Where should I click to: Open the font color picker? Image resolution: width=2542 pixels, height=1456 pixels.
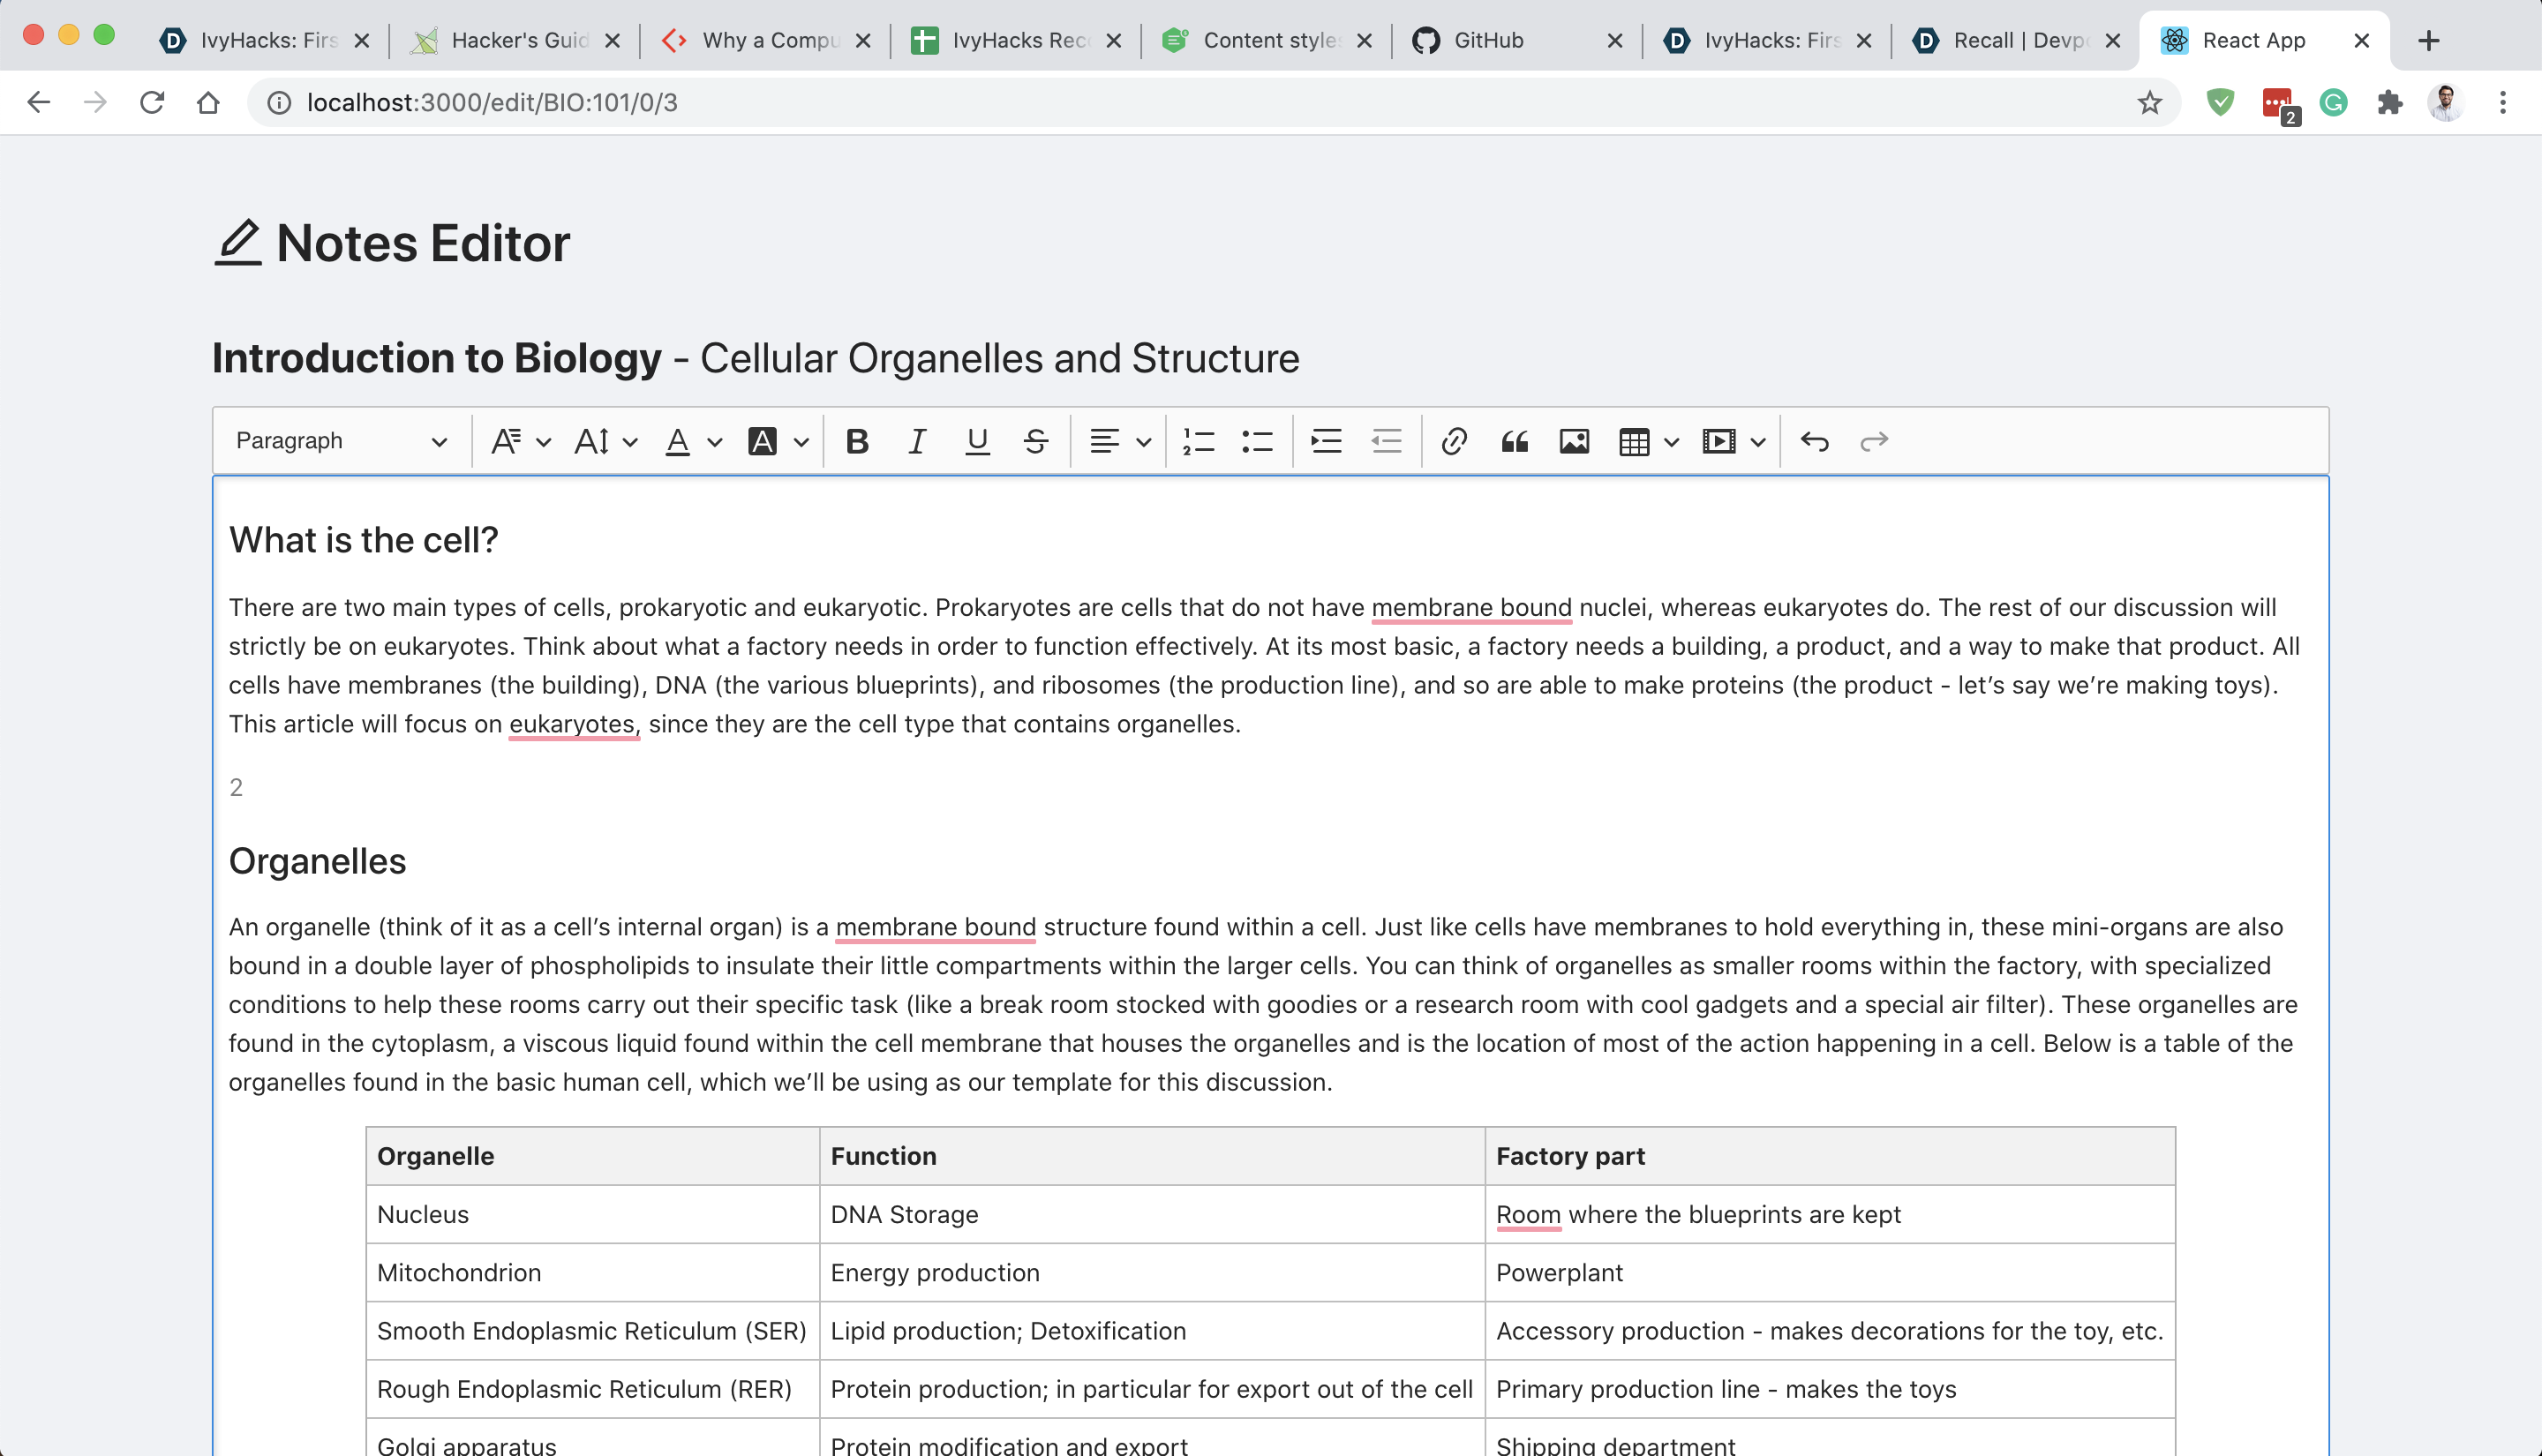692,441
